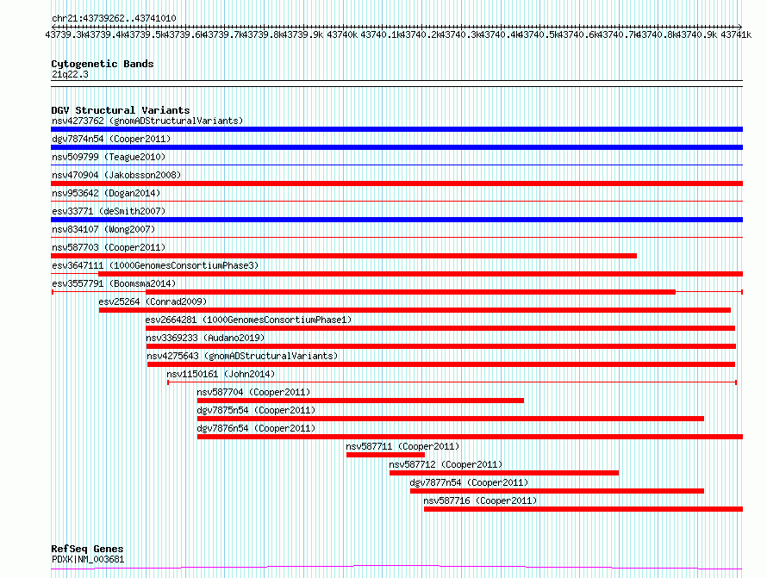Select nsv587716 (Cooper2011) label
Screen dimensions: 767x578
tap(480, 500)
